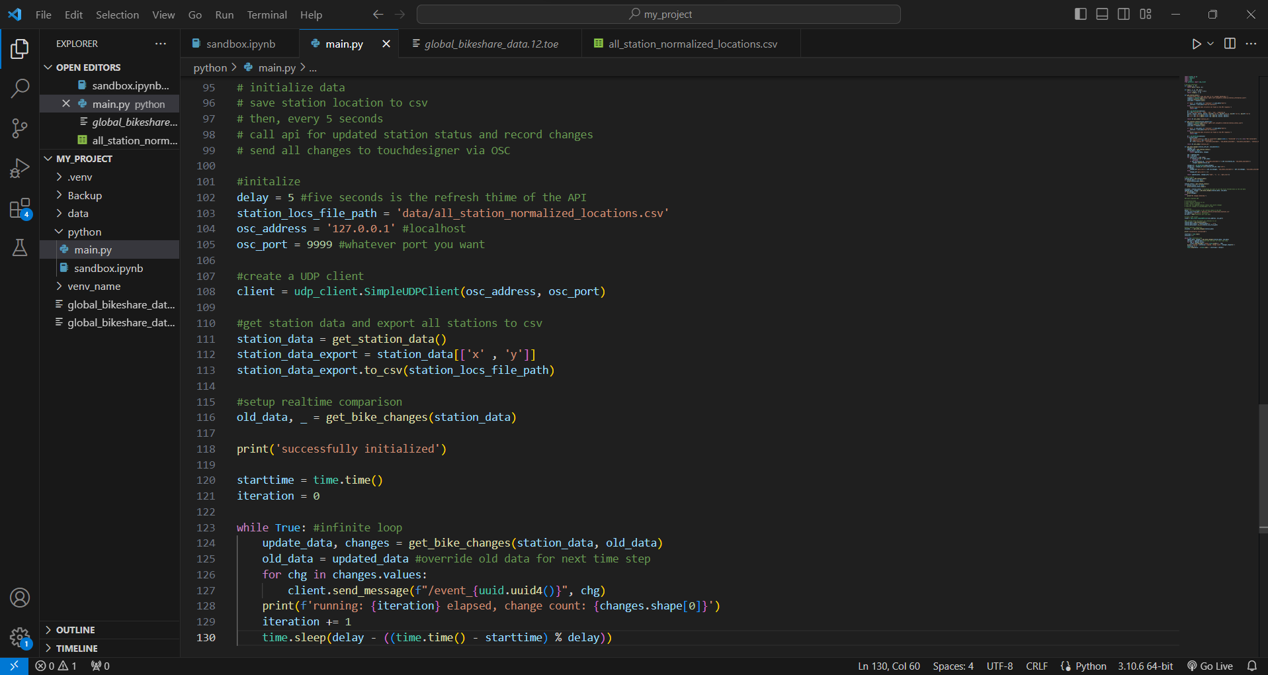Change end of line CRLF

(1036, 666)
